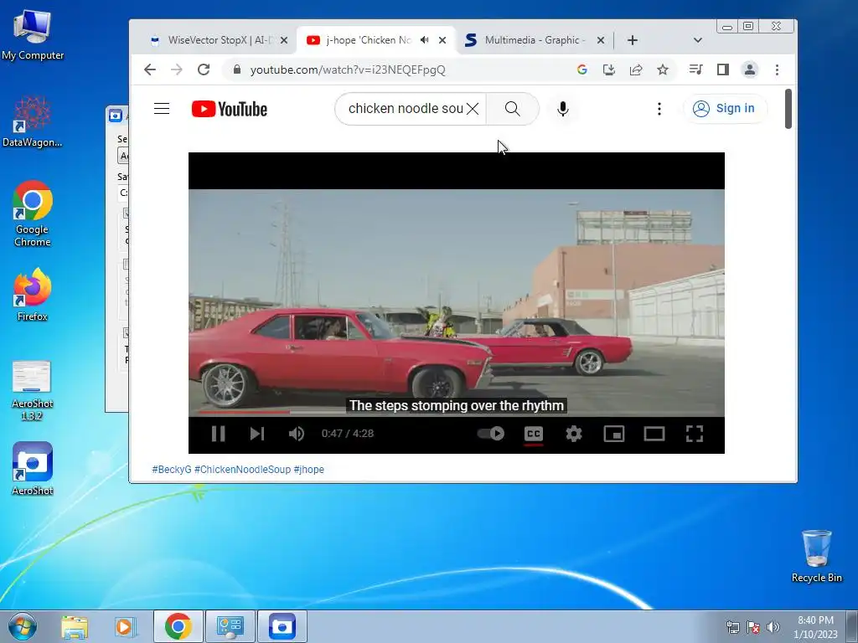Mute the video volume icon

pyautogui.click(x=296, y=434)
